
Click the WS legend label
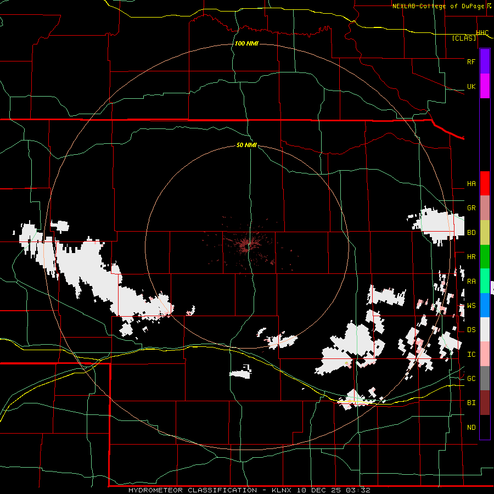tap(471, 306)
